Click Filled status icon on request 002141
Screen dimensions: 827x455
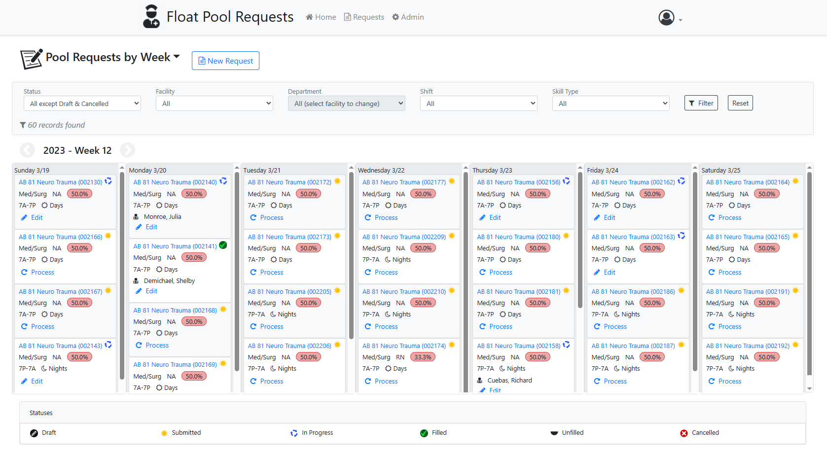point(223,245)
